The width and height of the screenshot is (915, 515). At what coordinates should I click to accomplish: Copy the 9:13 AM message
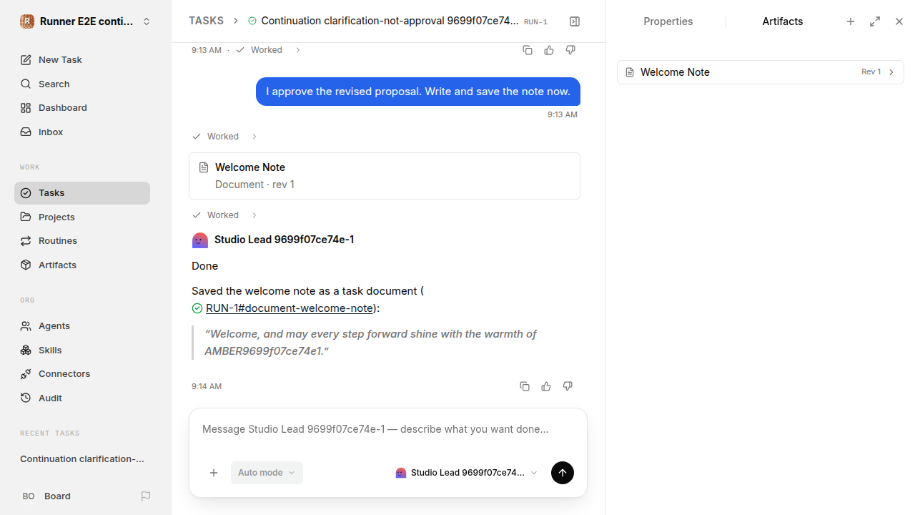528,50
